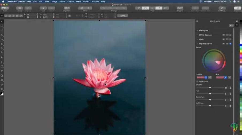The image size is (242, 135).
Task: Uncheck the Replace Colors enable checkbox
Action: [x=230, y=44]
